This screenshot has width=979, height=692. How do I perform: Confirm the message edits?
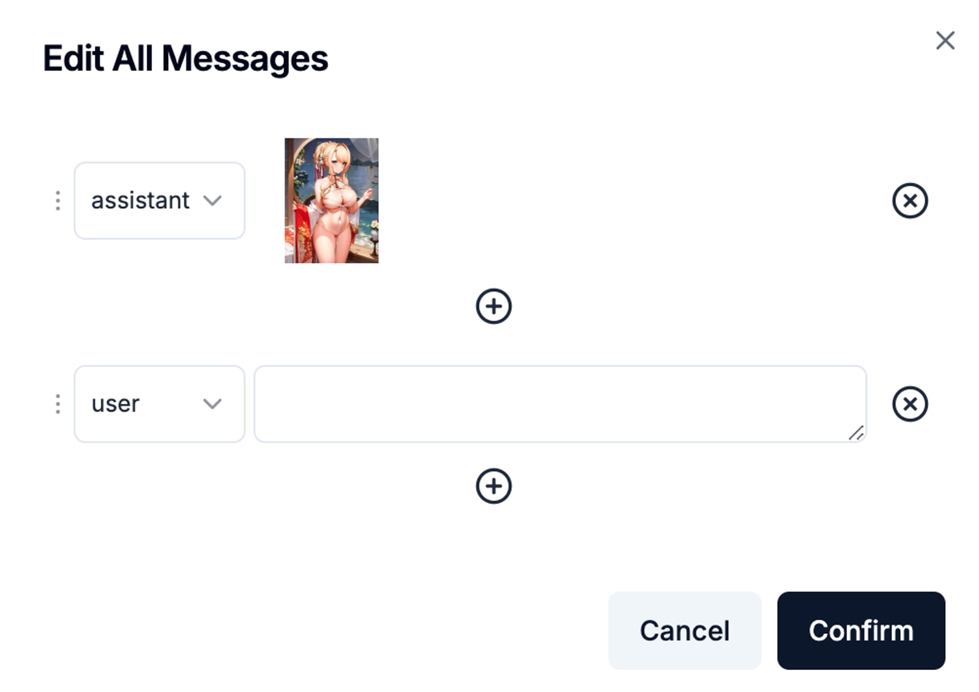(861, 630)
